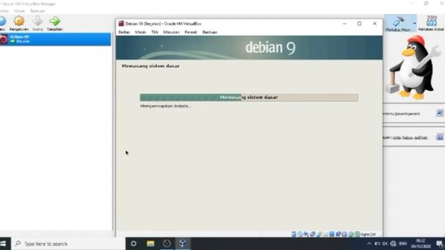This screenshot has height=250, width=445.
Task: Click the CPU/virtualization icon in VM status bar
Action: pos(344,234)
